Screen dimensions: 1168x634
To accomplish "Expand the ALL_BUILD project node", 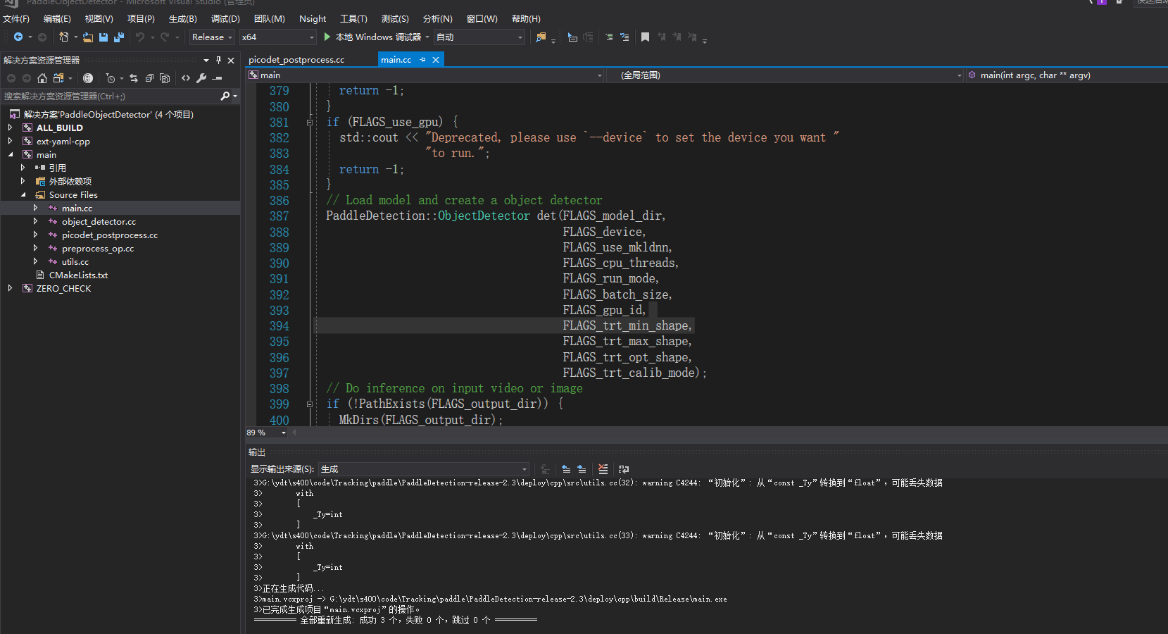I will tap(10, 128).
